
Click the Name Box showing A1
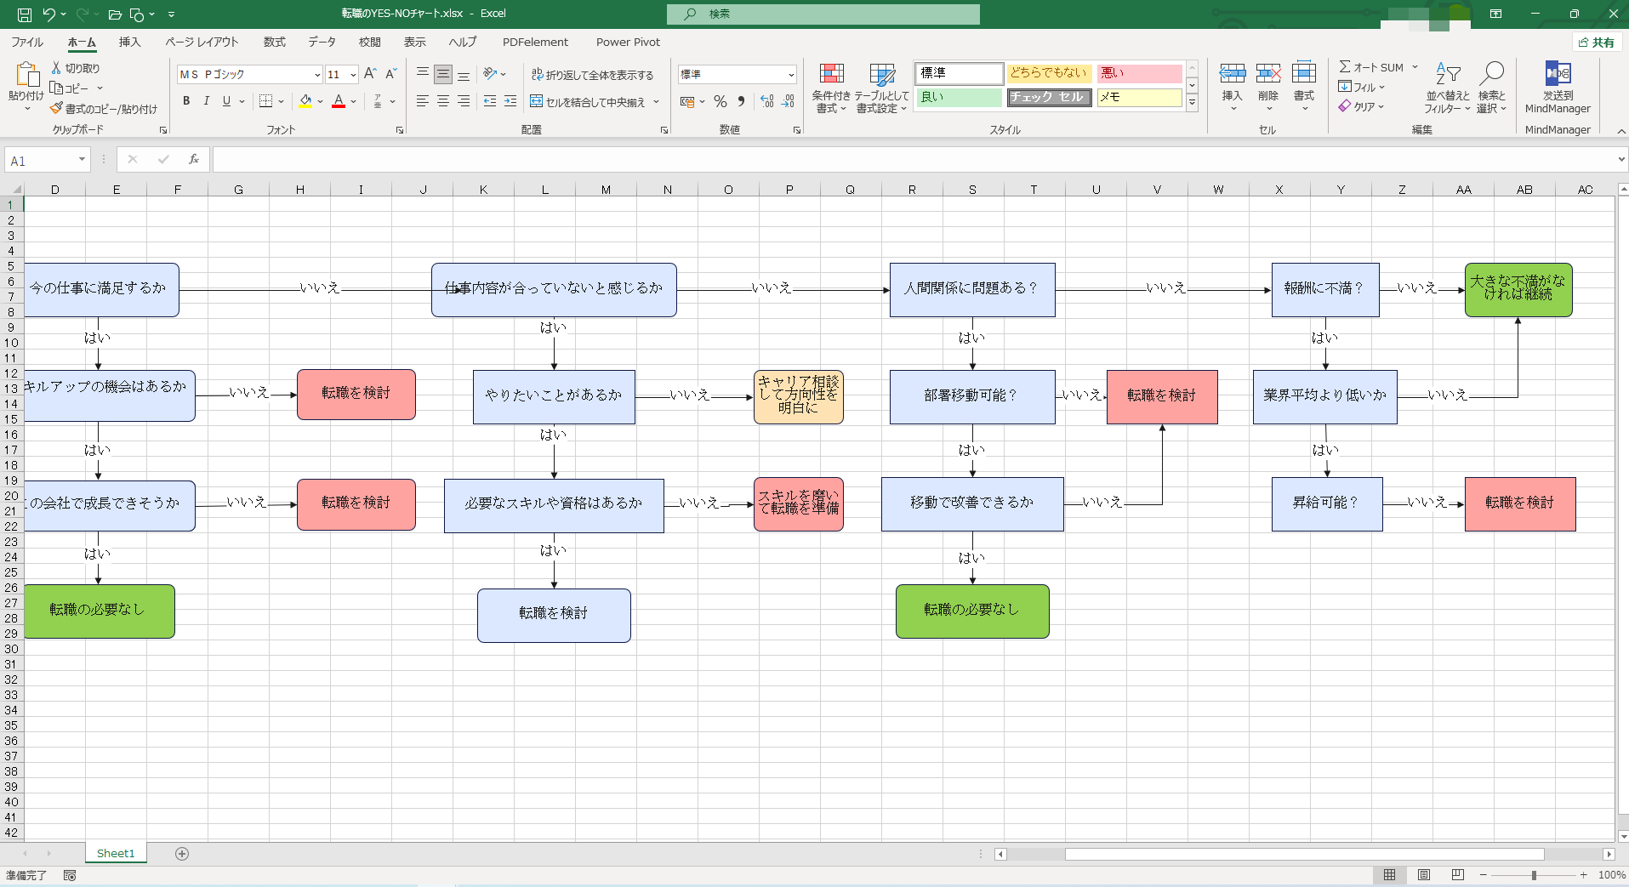click(40, 159)
